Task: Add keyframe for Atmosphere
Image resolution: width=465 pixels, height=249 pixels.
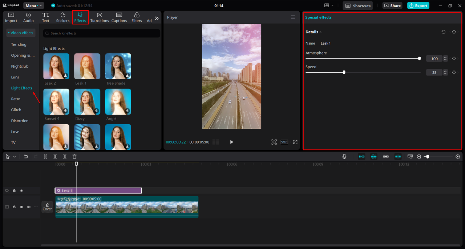Action: [x=454, y=59]
